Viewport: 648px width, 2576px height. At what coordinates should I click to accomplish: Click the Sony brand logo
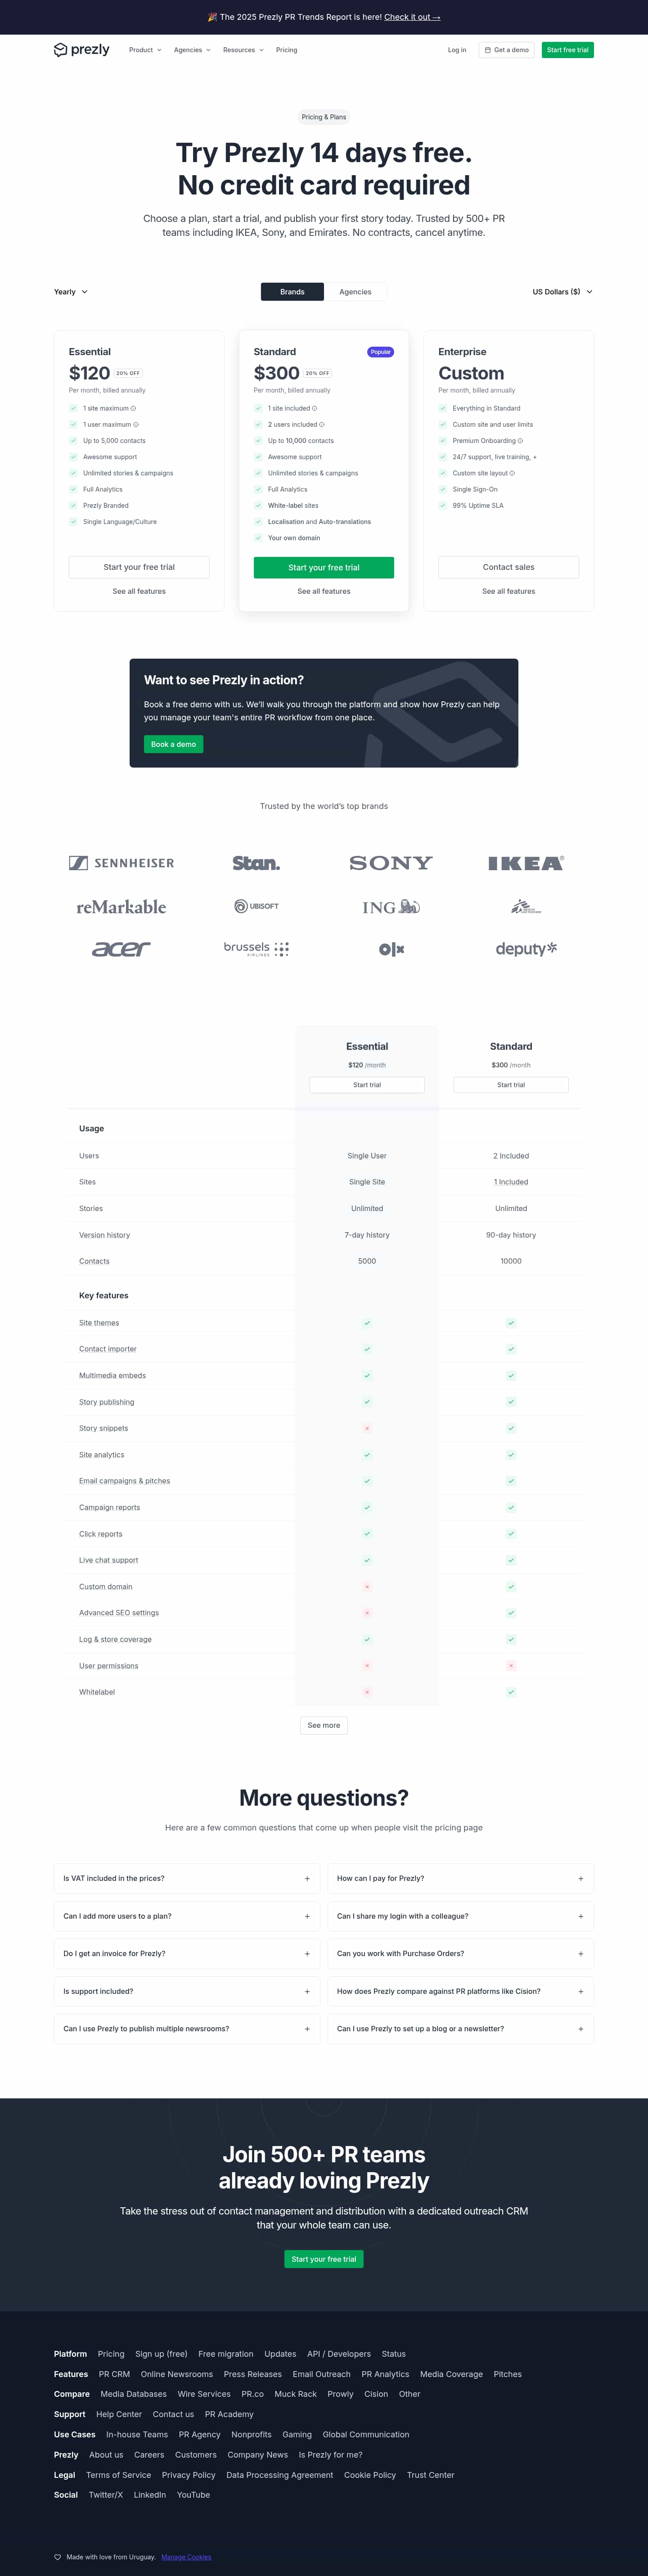(390, 863)
